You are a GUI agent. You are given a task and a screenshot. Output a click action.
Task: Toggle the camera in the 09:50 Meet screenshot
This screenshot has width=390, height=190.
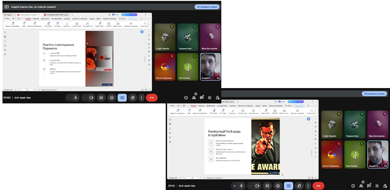[x=91, y=98]
